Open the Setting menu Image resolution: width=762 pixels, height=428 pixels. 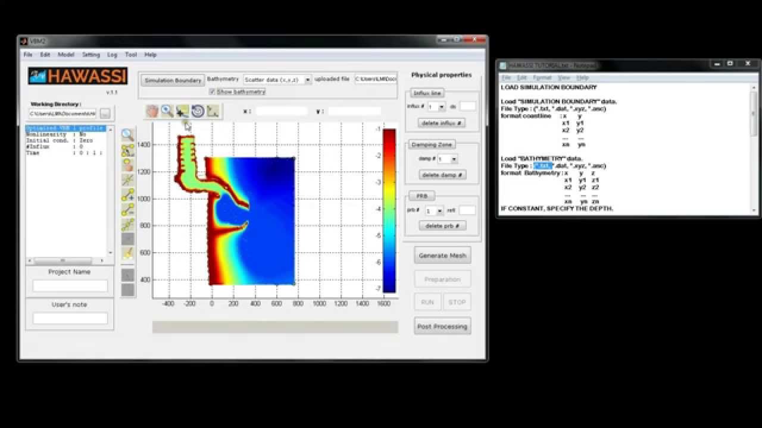coord(91,55)
